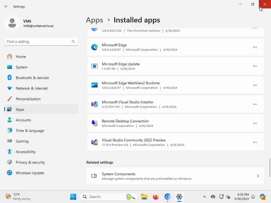Click the search highlight tennis icon
This screenshot has height=203, width=271.
tap(130, 197)
